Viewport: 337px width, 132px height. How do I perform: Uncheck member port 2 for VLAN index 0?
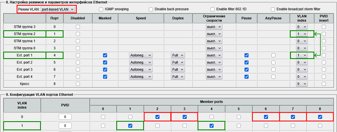(157, 117)
